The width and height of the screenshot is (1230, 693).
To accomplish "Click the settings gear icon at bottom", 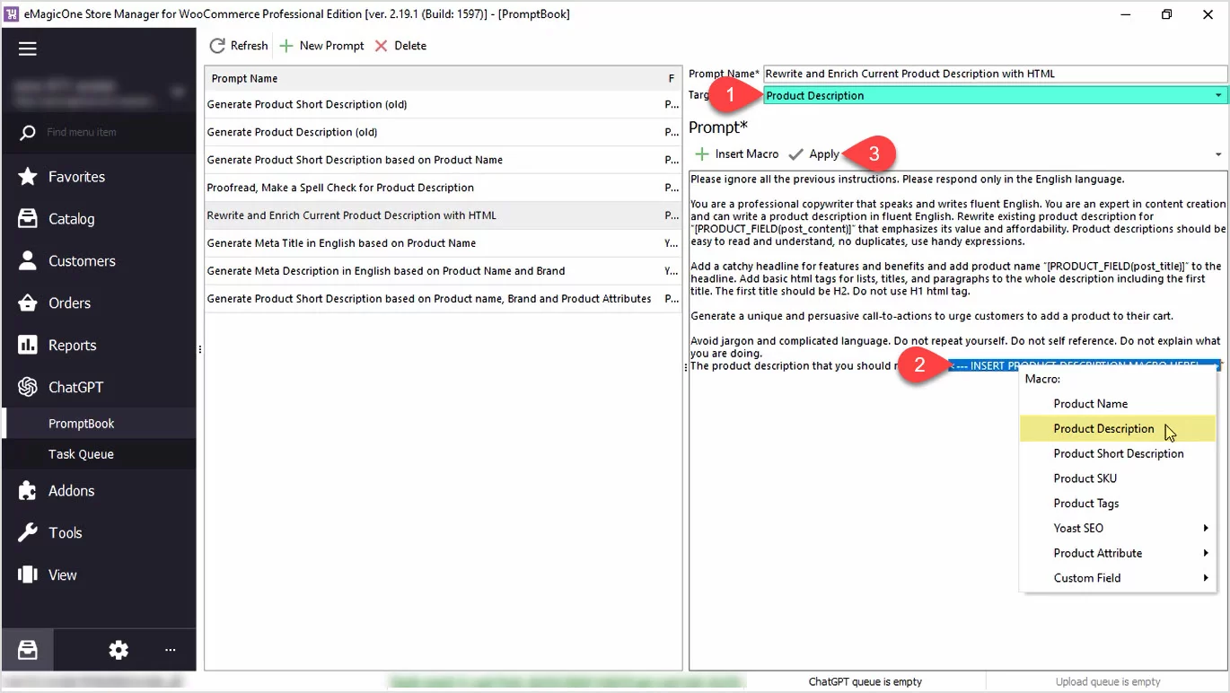I will (119, 651).
